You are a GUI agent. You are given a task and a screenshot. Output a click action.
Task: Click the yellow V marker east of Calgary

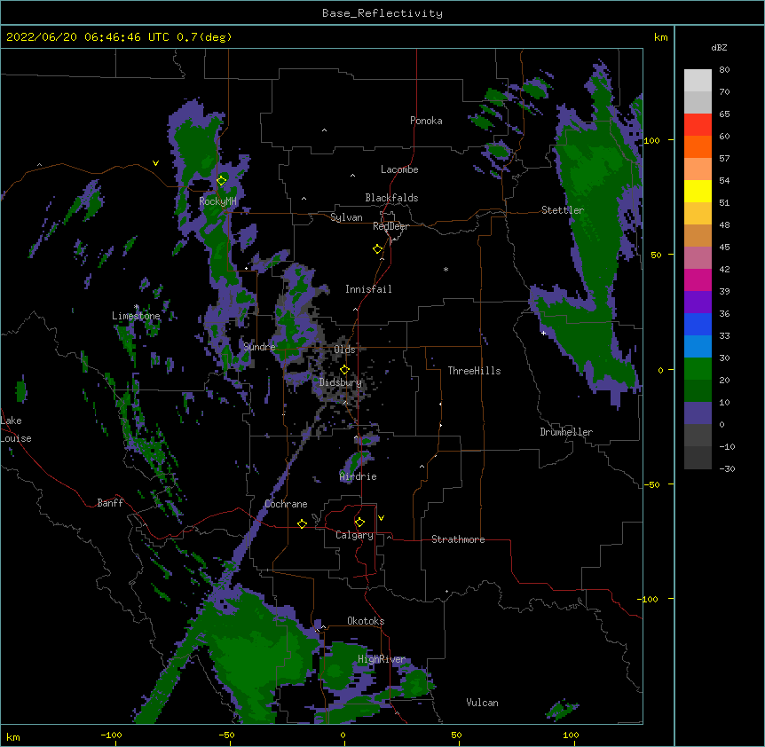381,518
